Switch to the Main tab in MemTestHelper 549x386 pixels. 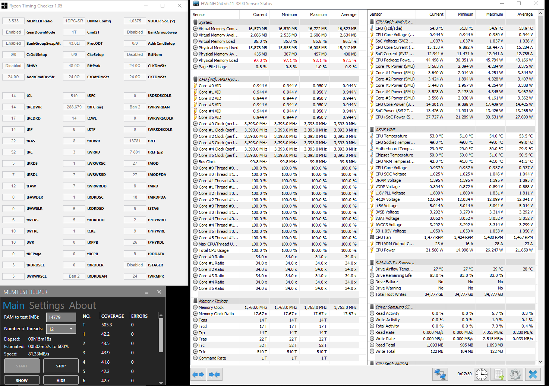pyautogui.click(x=14, y=306)
